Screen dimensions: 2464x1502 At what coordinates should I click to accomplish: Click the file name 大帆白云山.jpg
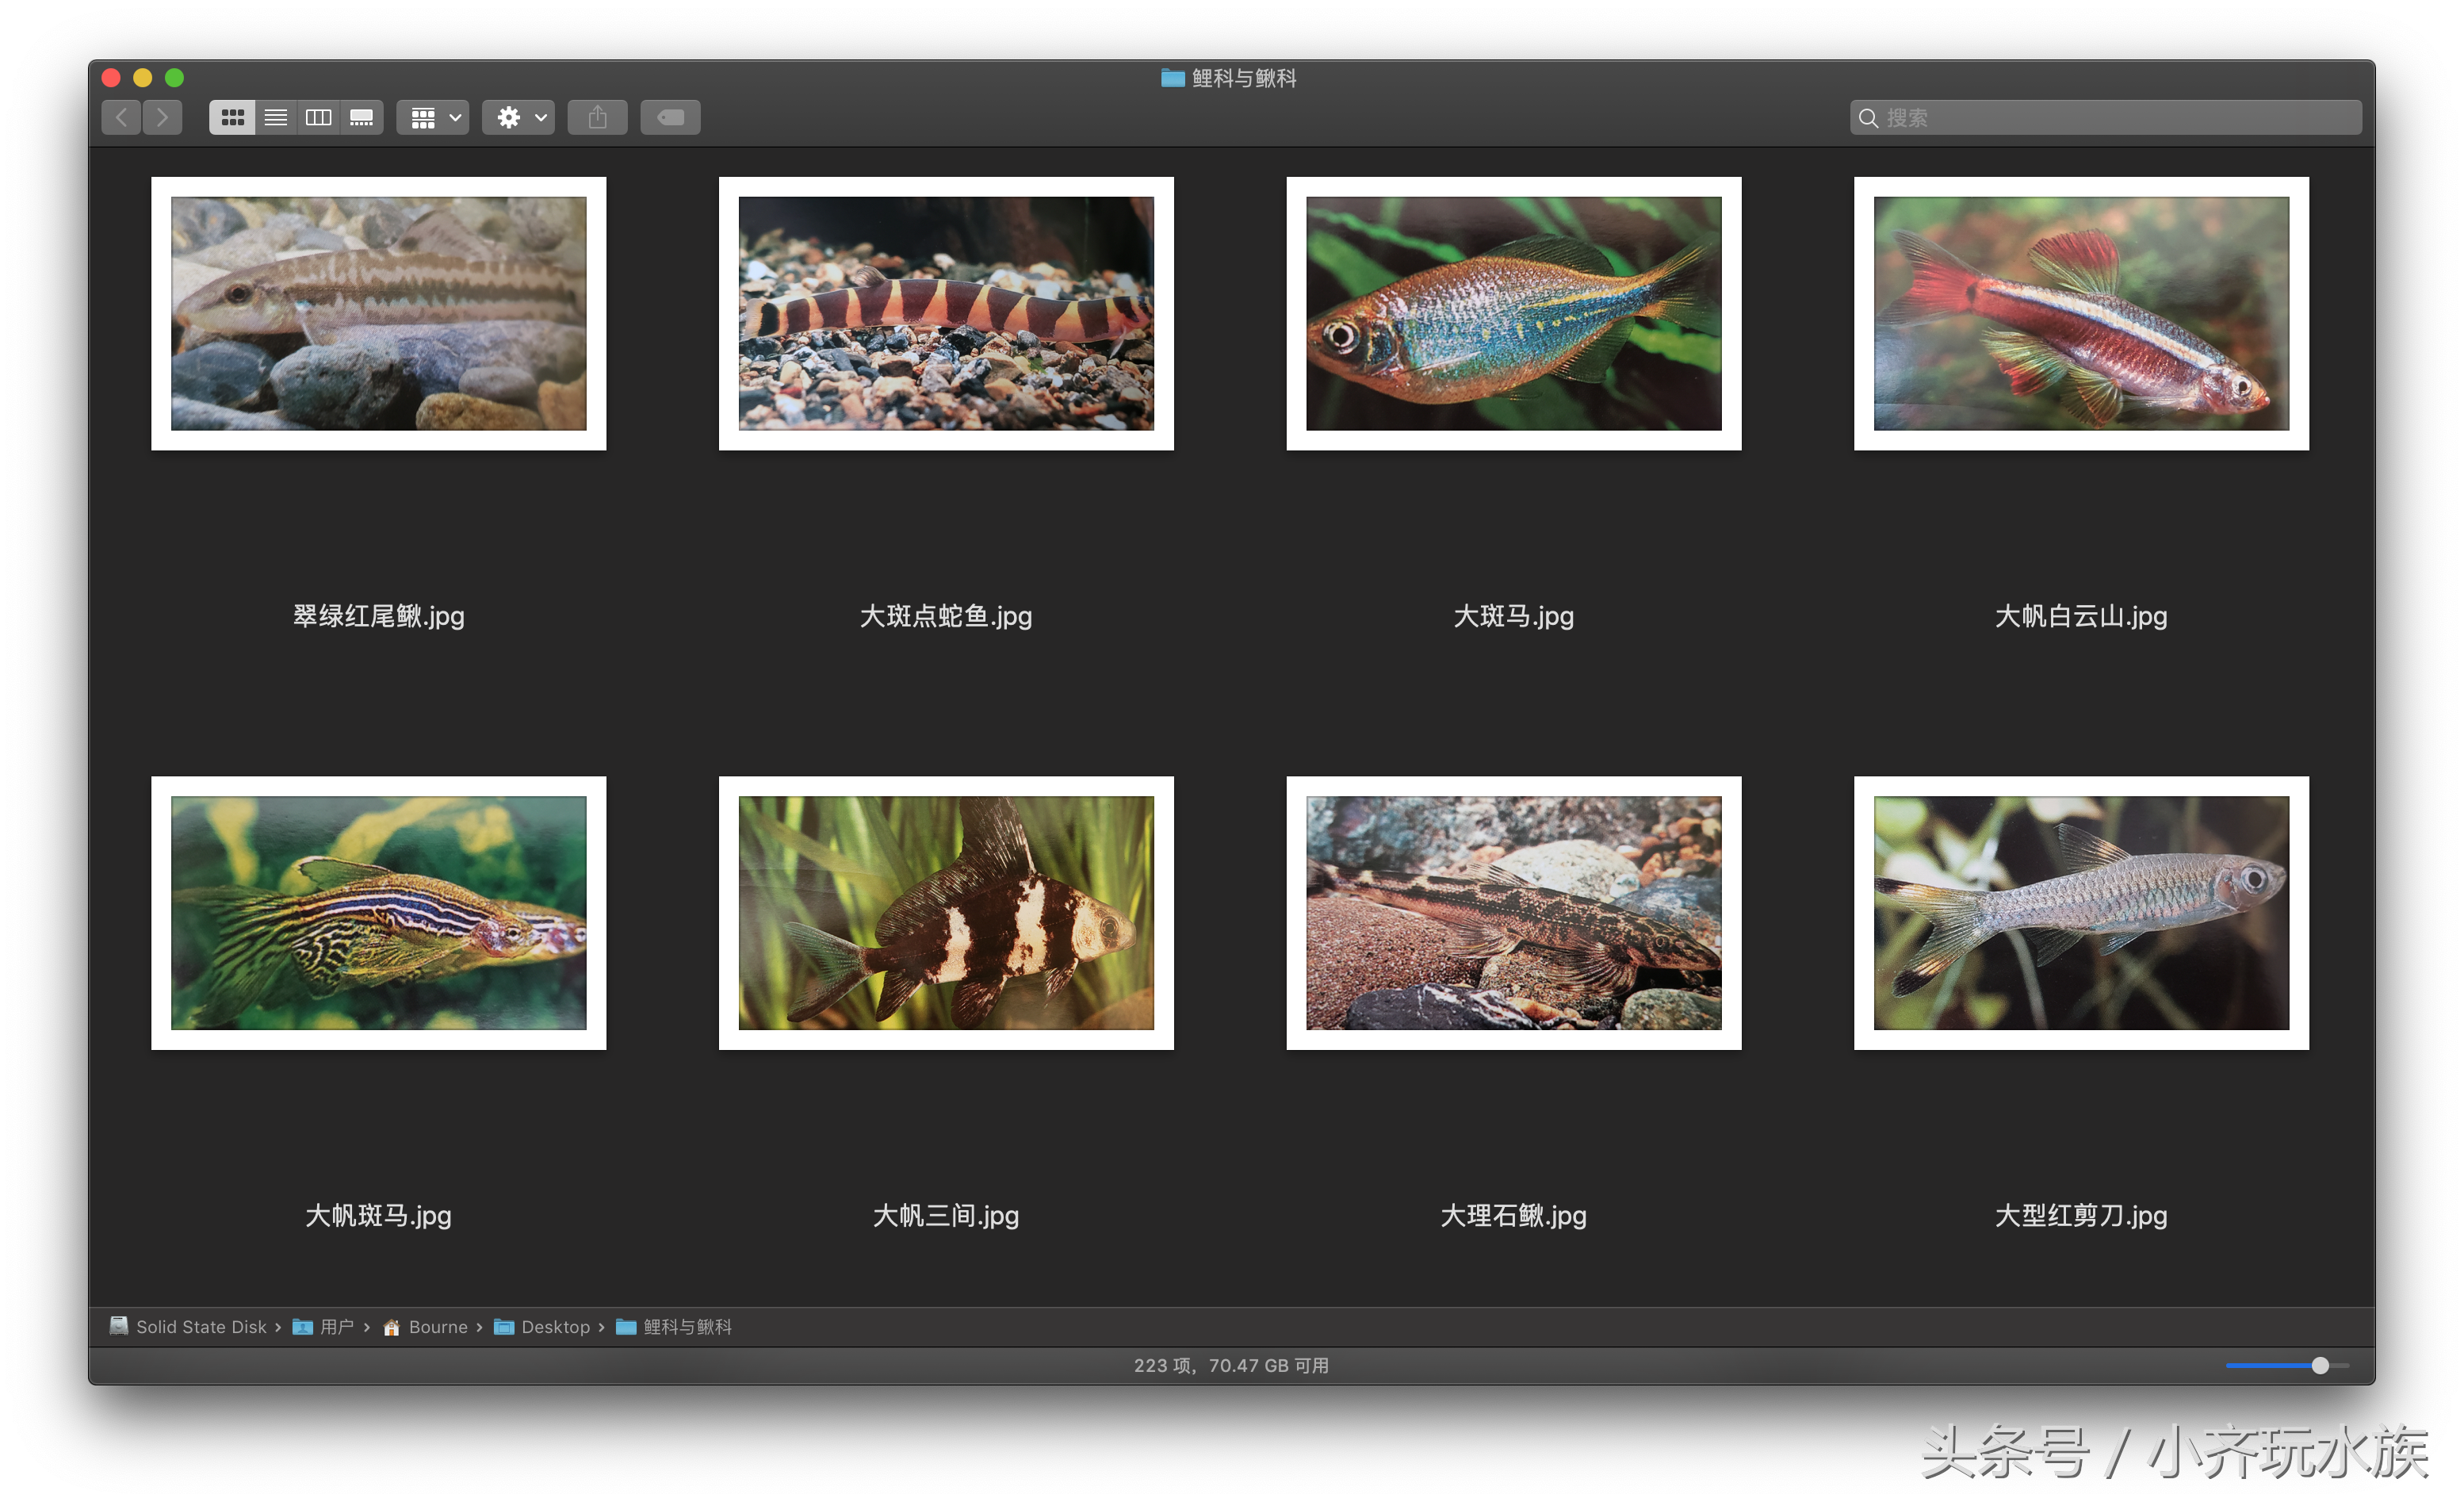click(x=2081, y=616)
